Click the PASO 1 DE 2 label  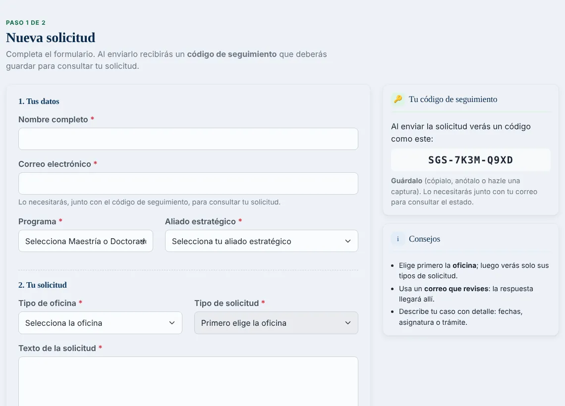(x=26, y=23)
